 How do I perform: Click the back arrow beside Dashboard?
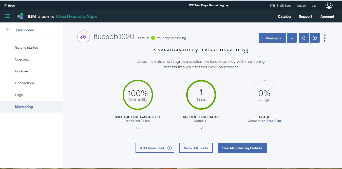click(8, 30)
